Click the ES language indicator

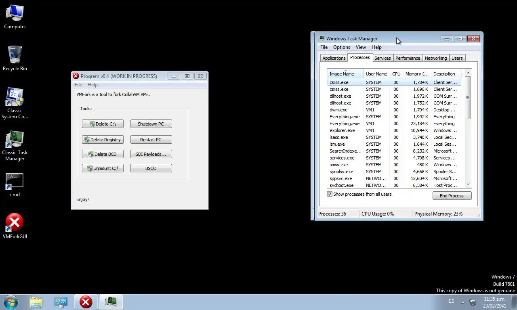[x=452, y=301]
